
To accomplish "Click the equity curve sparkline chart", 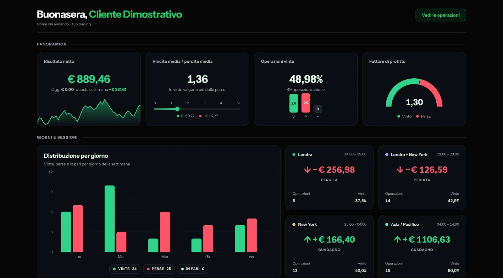I will [89, 112].
